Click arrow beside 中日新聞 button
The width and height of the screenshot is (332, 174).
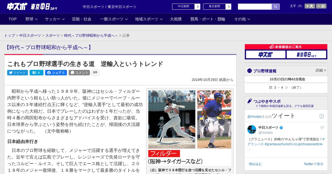(x=198, y=7)
